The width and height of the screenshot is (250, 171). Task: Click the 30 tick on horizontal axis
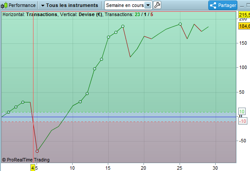pos(215,168)
